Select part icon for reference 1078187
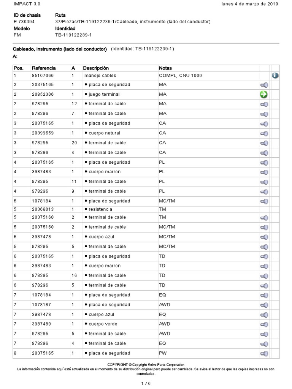This screenshot has width=292, height=389. click(x=264, y=305)
